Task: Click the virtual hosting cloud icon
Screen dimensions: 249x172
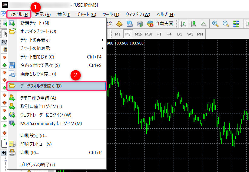Action: (x=130, y=24)
